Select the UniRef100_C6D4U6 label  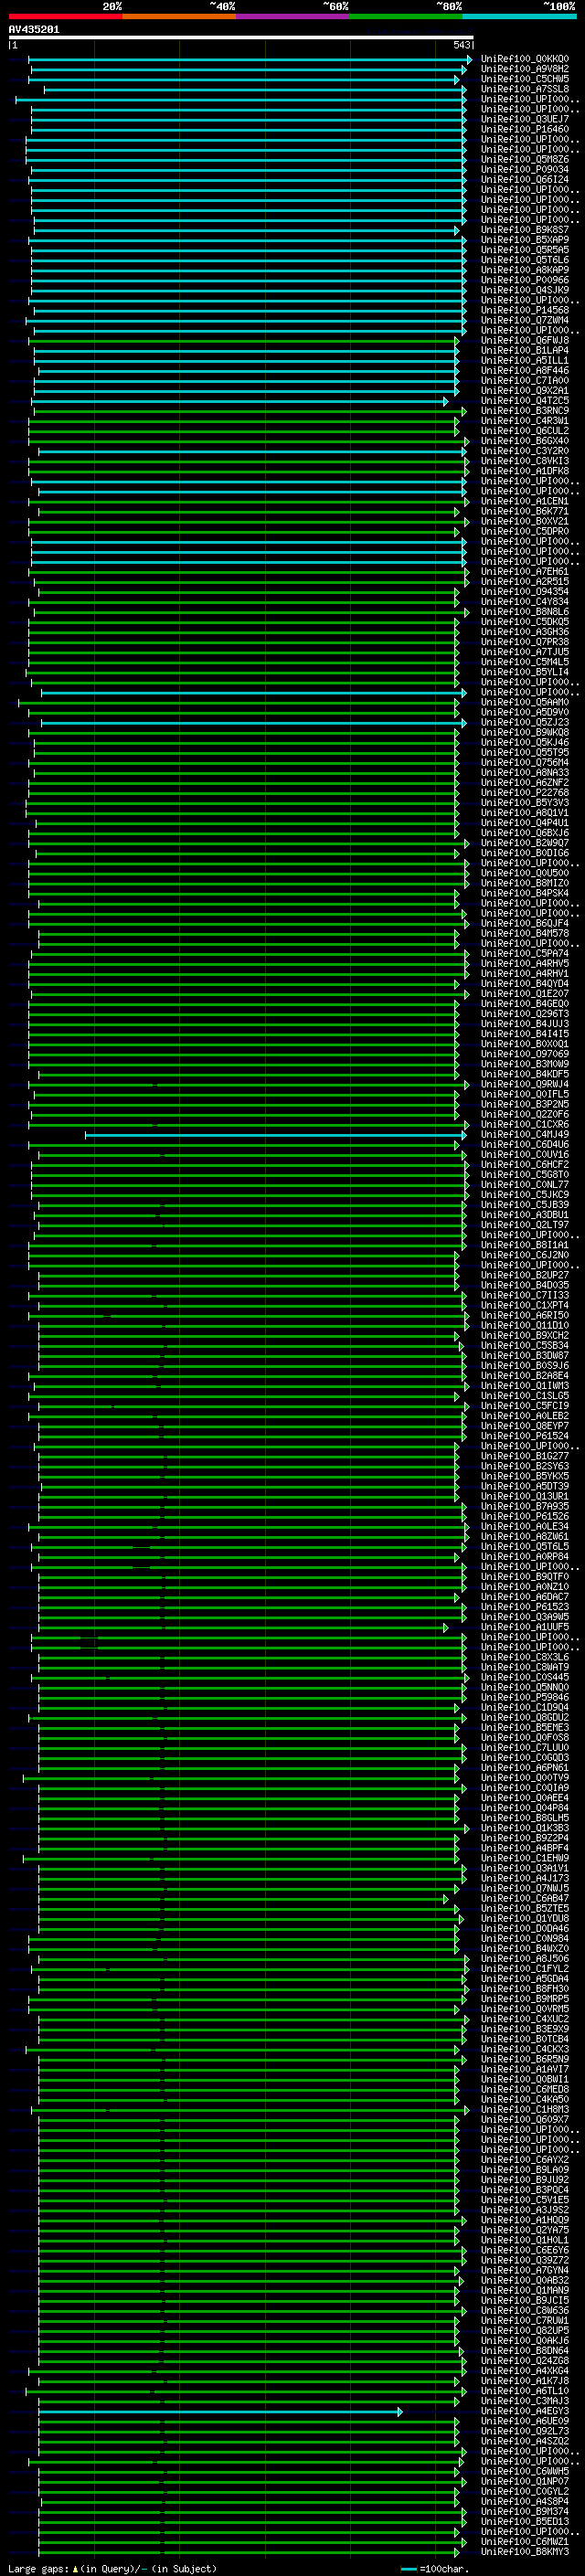point(524,1145)
